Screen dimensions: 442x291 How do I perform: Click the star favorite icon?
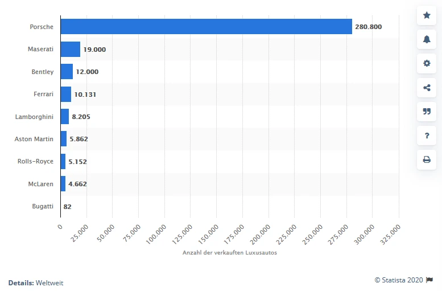coord(427,15)
